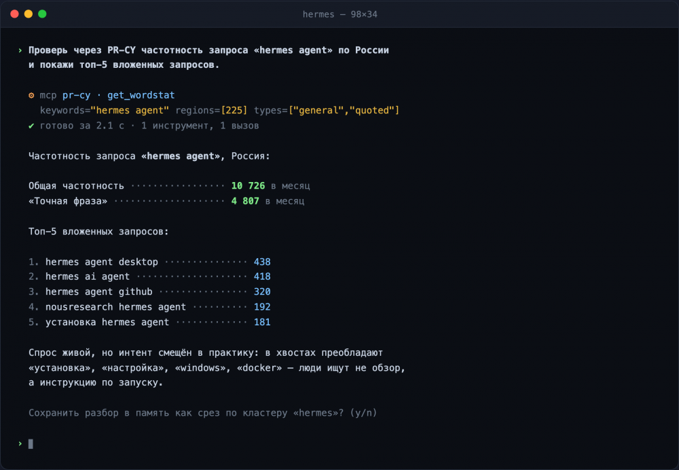Click row "hermes agent github"
The width and height of the screenshot is (679, 470).
point(149,291)
